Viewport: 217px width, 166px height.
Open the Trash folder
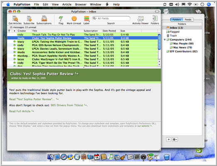click(x=172, y=36)
